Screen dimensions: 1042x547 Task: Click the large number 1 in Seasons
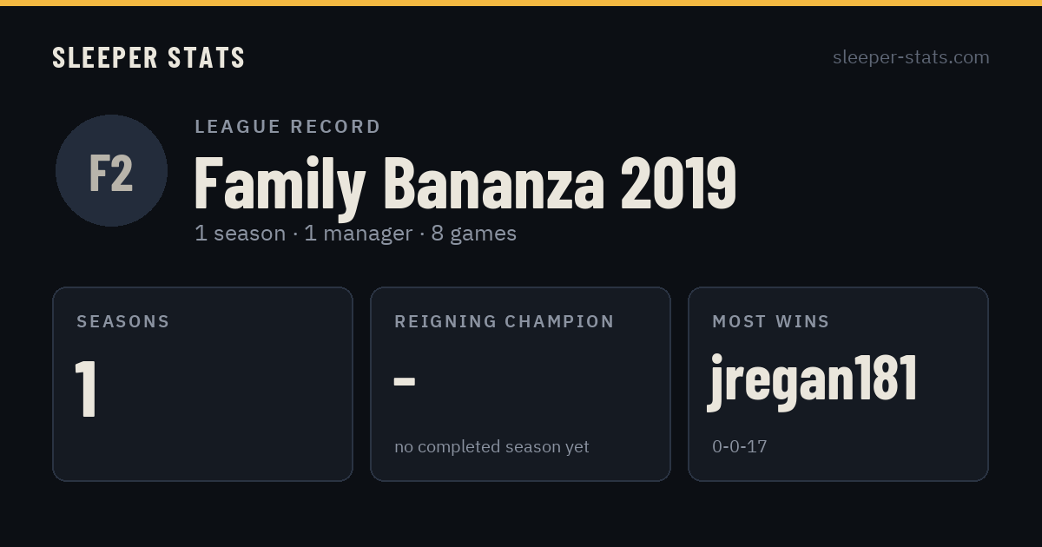pyautogui.click(x=85, y=388)
